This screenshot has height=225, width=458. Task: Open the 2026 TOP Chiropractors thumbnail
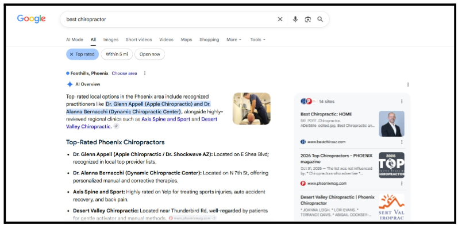point(391,165)
